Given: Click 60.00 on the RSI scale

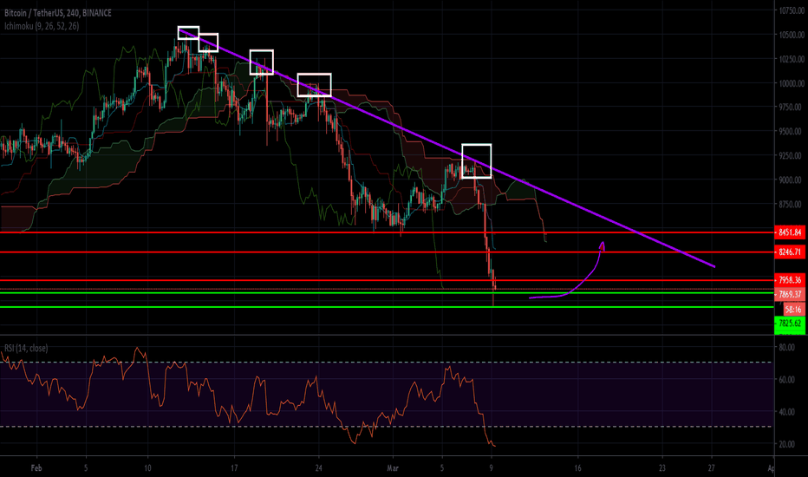Looking at the screenshot, I should point(786,380).
